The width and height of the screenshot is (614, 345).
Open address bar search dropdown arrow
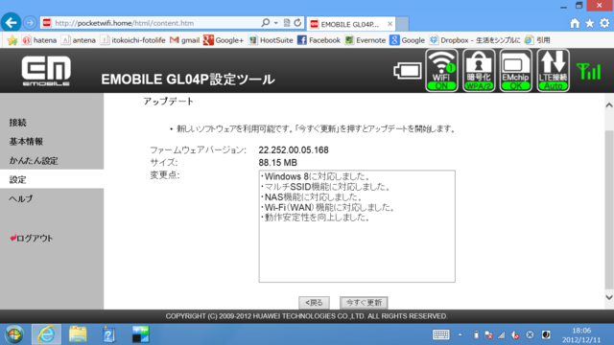(x=276, y=23)
